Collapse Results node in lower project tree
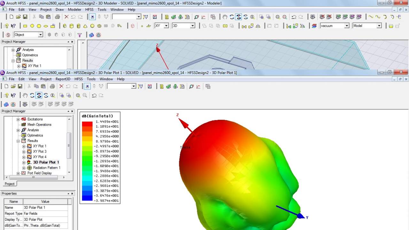 (18, 141)
